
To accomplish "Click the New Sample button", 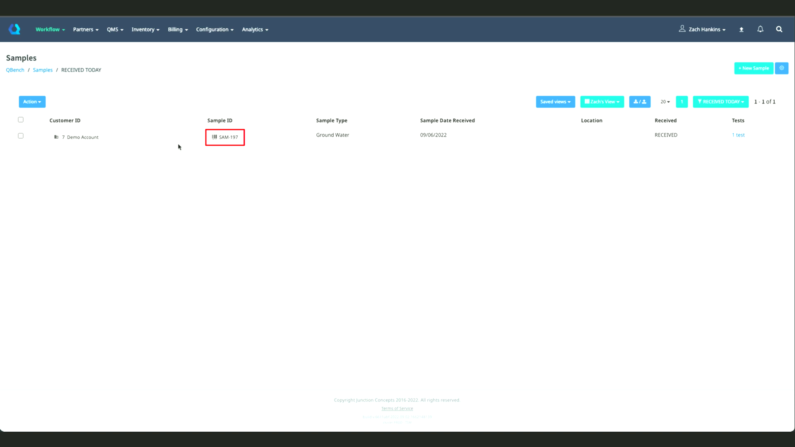I will (753, 68).
